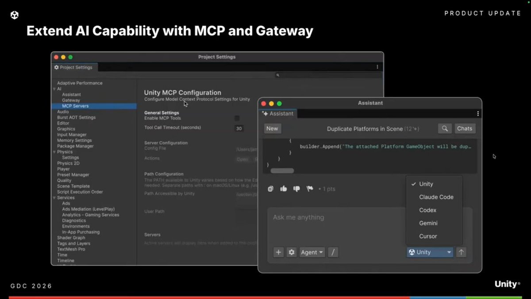
Task: Start a New chat
Action: [x=272, y=128]
